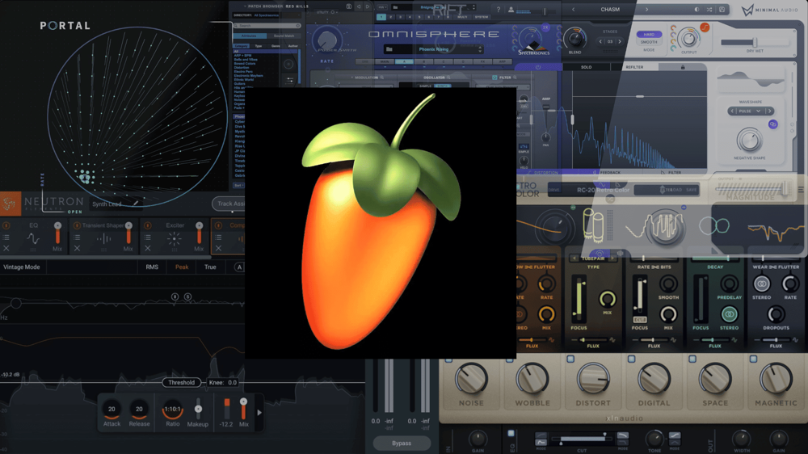The image size is (808, 454).
Task: Open the Phoenix Rising patch dropdown in Omnisphere
Action: coord(435,49)
